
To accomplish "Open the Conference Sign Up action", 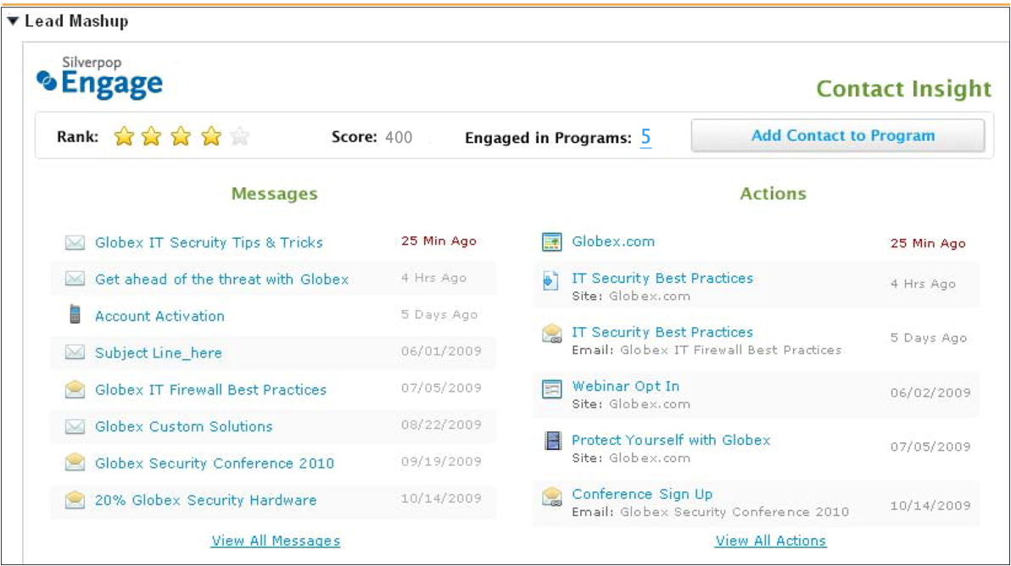I will (642, 495).
